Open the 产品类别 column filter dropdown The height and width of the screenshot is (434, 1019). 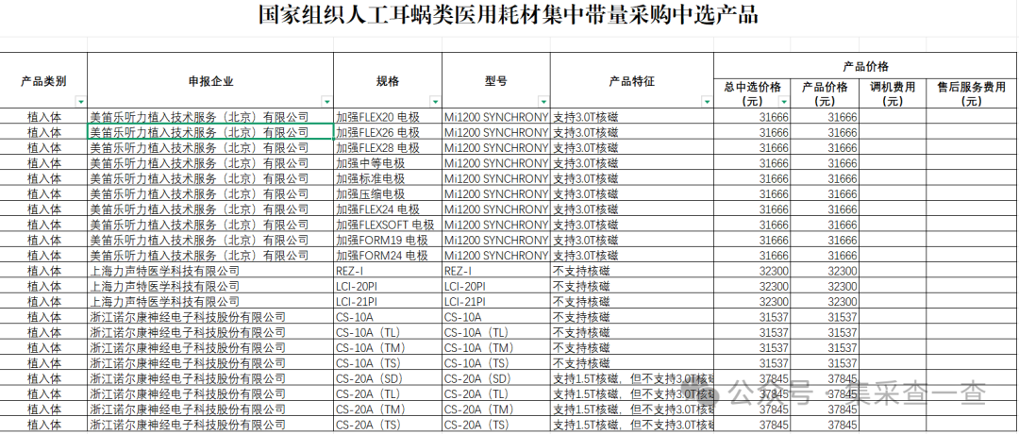pyautogui.click(x=80, y=102)
